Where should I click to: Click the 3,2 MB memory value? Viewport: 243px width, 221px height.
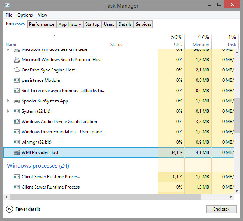(202, 122)
